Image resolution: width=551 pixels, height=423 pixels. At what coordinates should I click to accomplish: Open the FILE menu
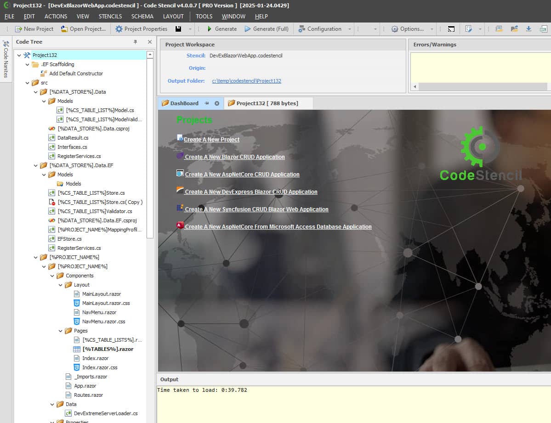pos(10,16)
